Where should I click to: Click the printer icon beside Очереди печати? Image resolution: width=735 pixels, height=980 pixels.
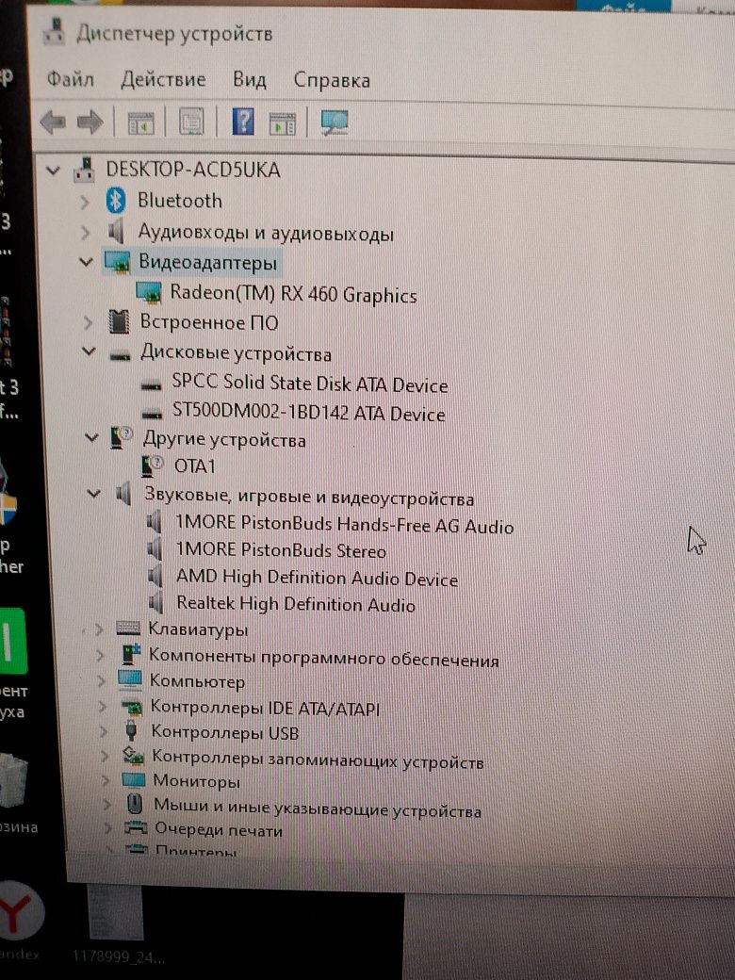[x=136, y=828]
